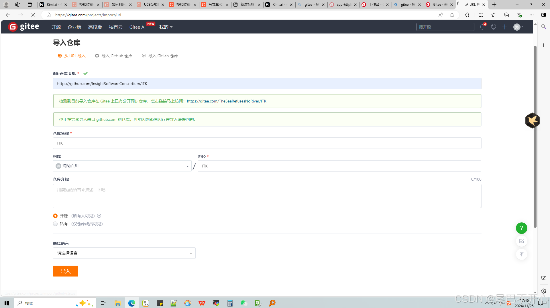Open the Gitee logo home link

point(24,27)
